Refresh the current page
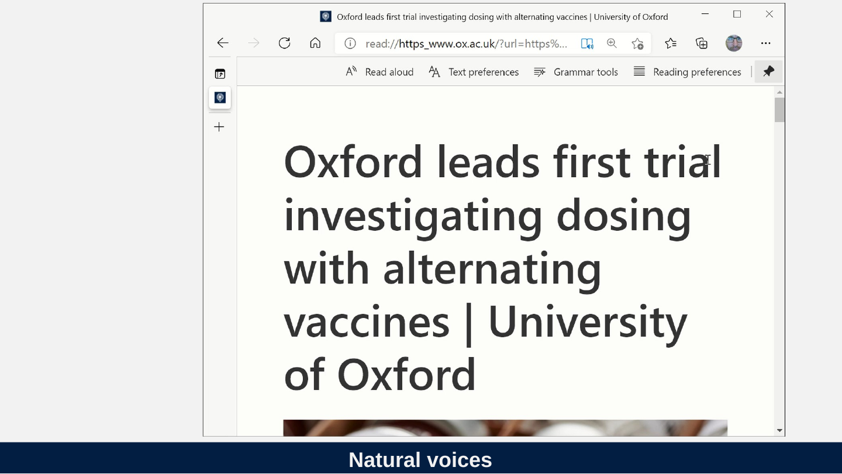Image resolution: width=842 pixels, height=474 pixels. 284,43
